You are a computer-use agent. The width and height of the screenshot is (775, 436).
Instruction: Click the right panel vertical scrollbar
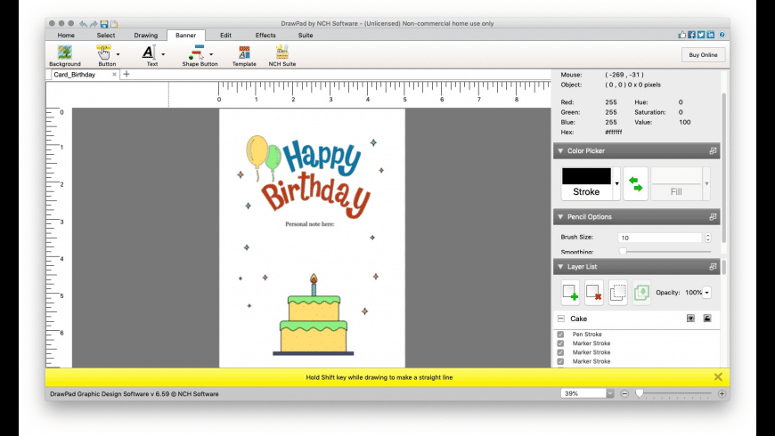(724, 168)
